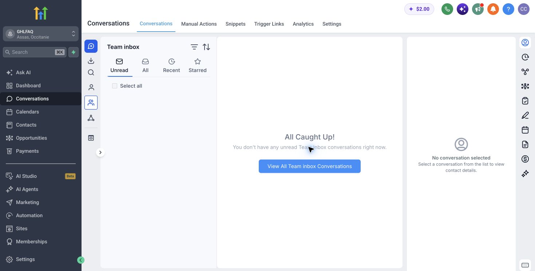Screen dimensions: 535x271
Task: Click View All Team inbox Conversations button
Action: 310,166
